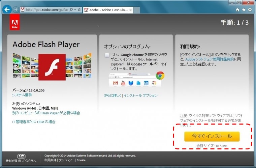Open 別のコンピュータの Flash Player が必要な場合 link
This screenshot has height=168, width=256.
(x=46, y=113)
